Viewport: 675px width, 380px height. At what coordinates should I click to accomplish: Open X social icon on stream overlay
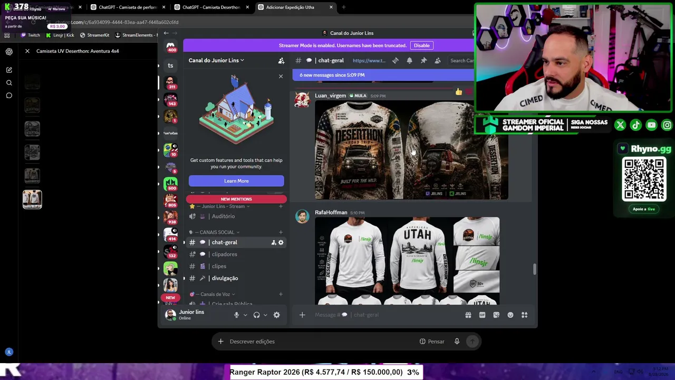(620, 125)
